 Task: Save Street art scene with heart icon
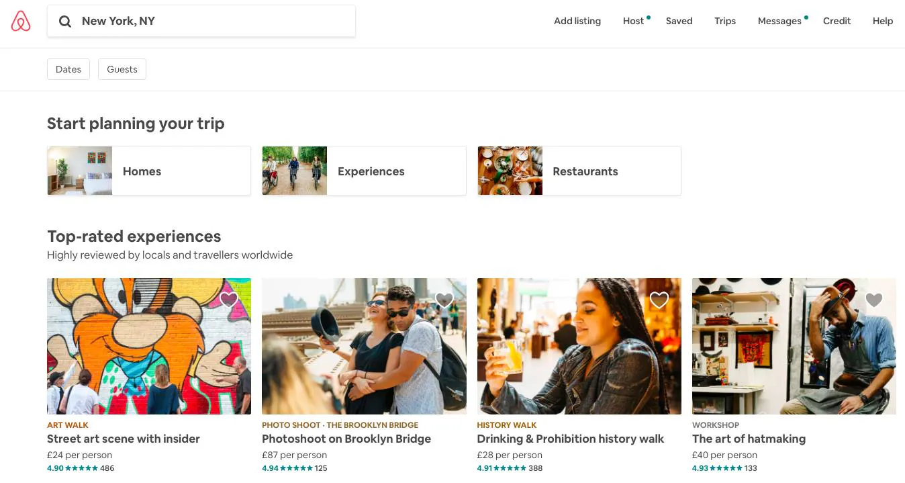tap(229, 300)
